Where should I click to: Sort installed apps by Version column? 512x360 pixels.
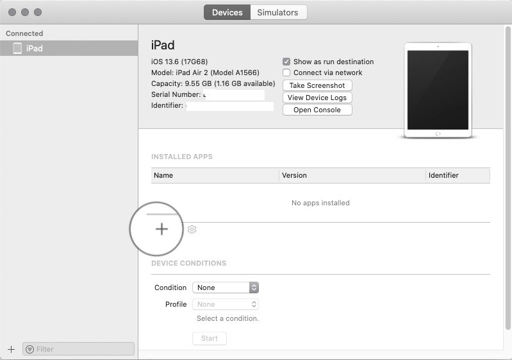(x=352, y=175)
